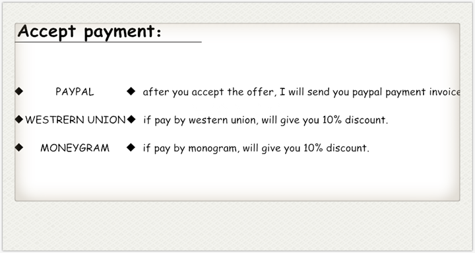Select the WESTERN UNION payment label
The width and height of the screenshot is (475, 253).
click(75, 120)
